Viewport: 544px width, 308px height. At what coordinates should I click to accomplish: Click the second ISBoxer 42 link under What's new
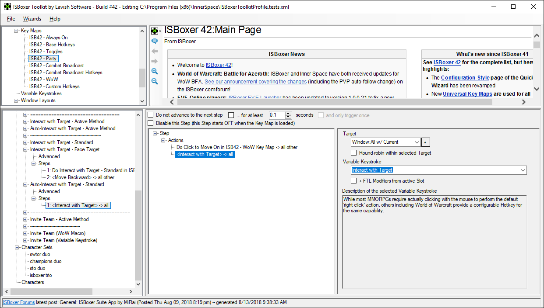coord(447,62)
